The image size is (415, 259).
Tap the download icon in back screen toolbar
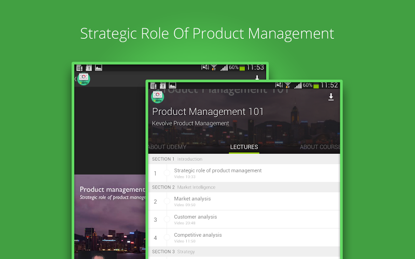[x=257, y=77]
